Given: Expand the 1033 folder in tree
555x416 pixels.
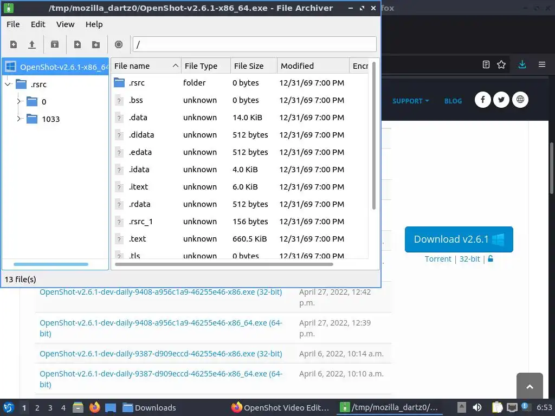Looking at the screenshot, I should click(x=19, y=119).
